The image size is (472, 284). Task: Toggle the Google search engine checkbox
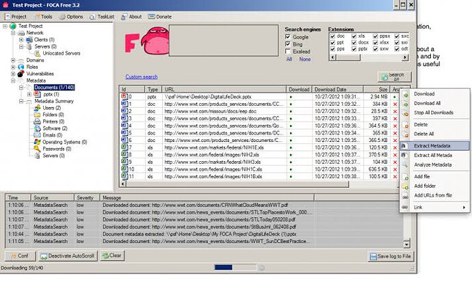(289, 38)
